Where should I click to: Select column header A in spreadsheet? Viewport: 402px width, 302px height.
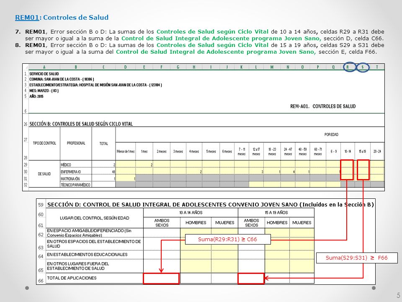coord(44,67)
